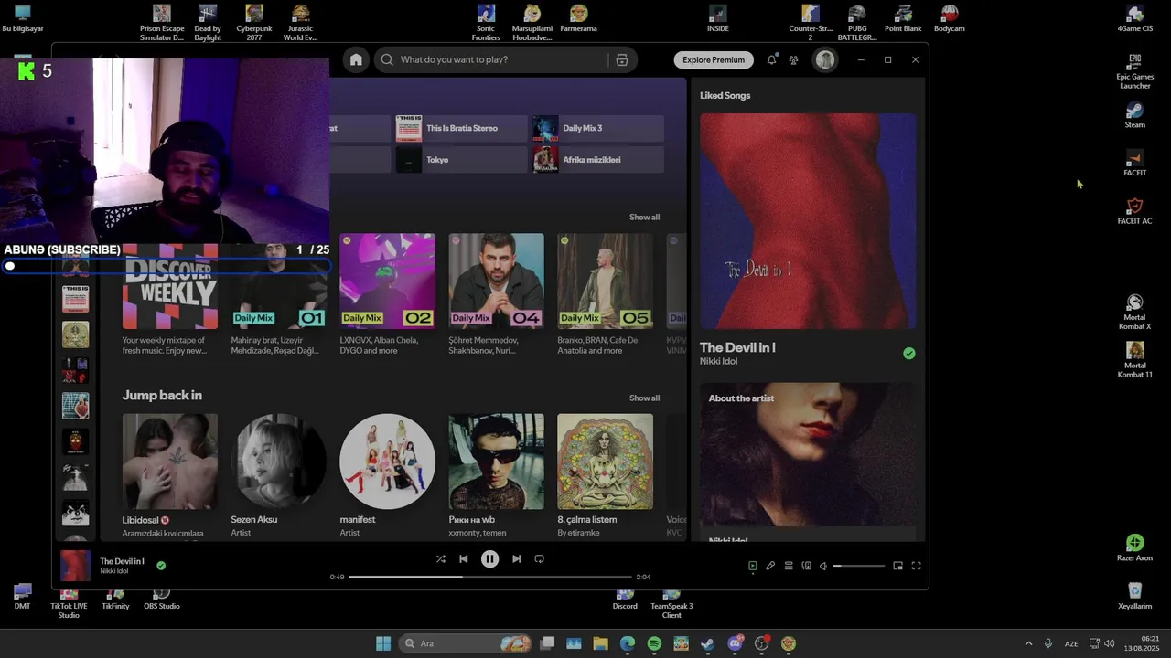Open the What's New notifications bell
The height and width of the screenshot is (658, 1171).
coord(772,59)
